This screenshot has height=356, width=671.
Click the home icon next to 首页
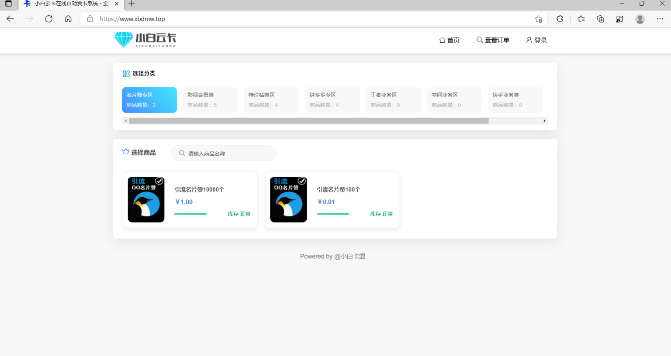point(443,39)
